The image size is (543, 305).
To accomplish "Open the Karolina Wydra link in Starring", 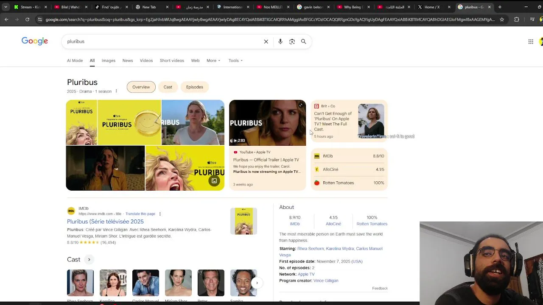I will (340, 249).
